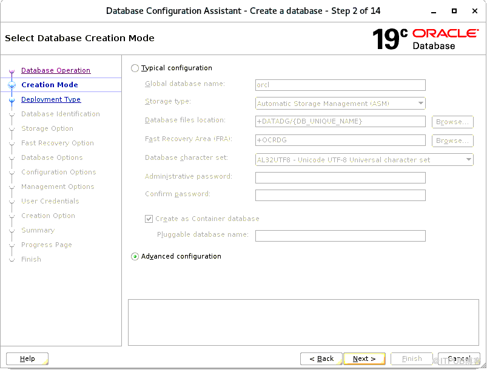Viewport: 487px width, 370px height.
Task: Maximize the Database Configuration Assistant window
Action: point(454,11)
